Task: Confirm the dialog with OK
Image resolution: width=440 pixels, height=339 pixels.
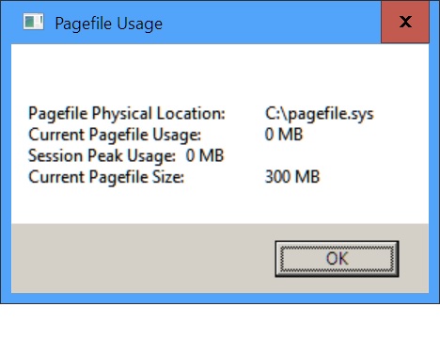Action: (337, 259)
